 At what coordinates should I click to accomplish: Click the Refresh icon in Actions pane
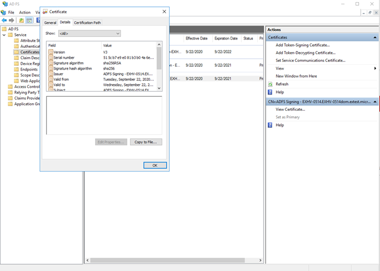coord(270,84)
